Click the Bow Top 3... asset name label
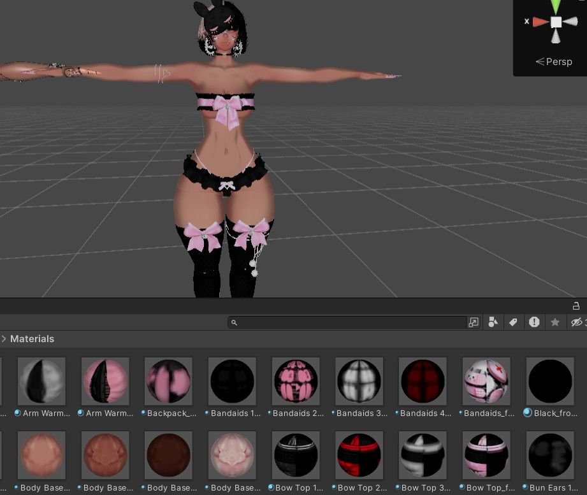The width and height of the screenshot is (587, 495). (426, 487)
